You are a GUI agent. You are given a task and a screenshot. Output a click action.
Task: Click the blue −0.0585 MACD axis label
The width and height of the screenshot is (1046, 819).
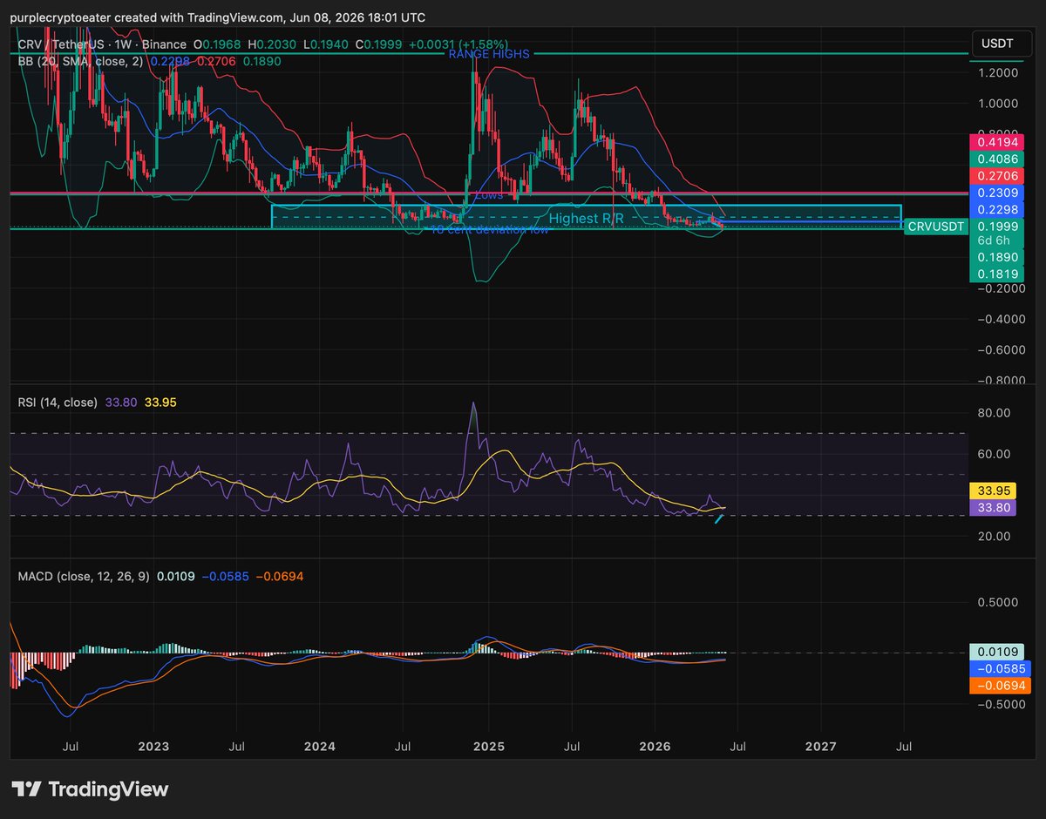coord(1000,669)
